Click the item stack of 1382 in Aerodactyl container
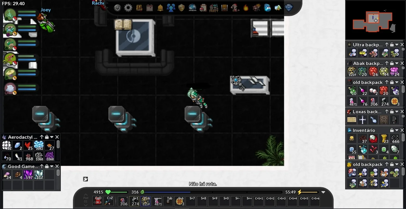This screenshot has height=209, width=406. tap(39, 145)
